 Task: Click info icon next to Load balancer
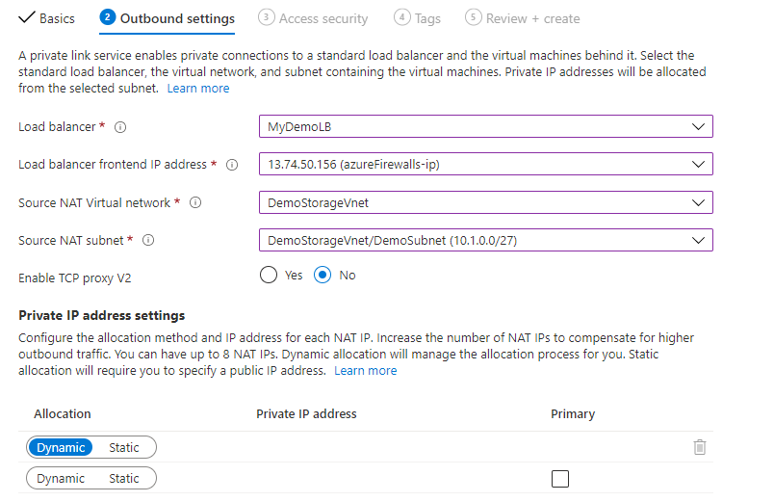tap(120, 127)
